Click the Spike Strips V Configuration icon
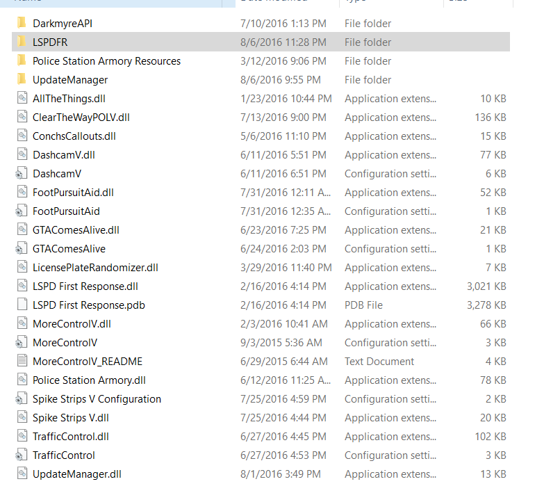Viewport: 560px width, 493px height. (x=21, y=398)
